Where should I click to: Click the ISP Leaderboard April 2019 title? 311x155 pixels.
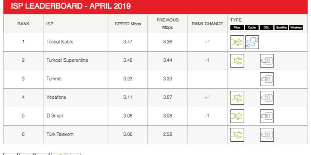pyautogui.click(x=70, y=6)
